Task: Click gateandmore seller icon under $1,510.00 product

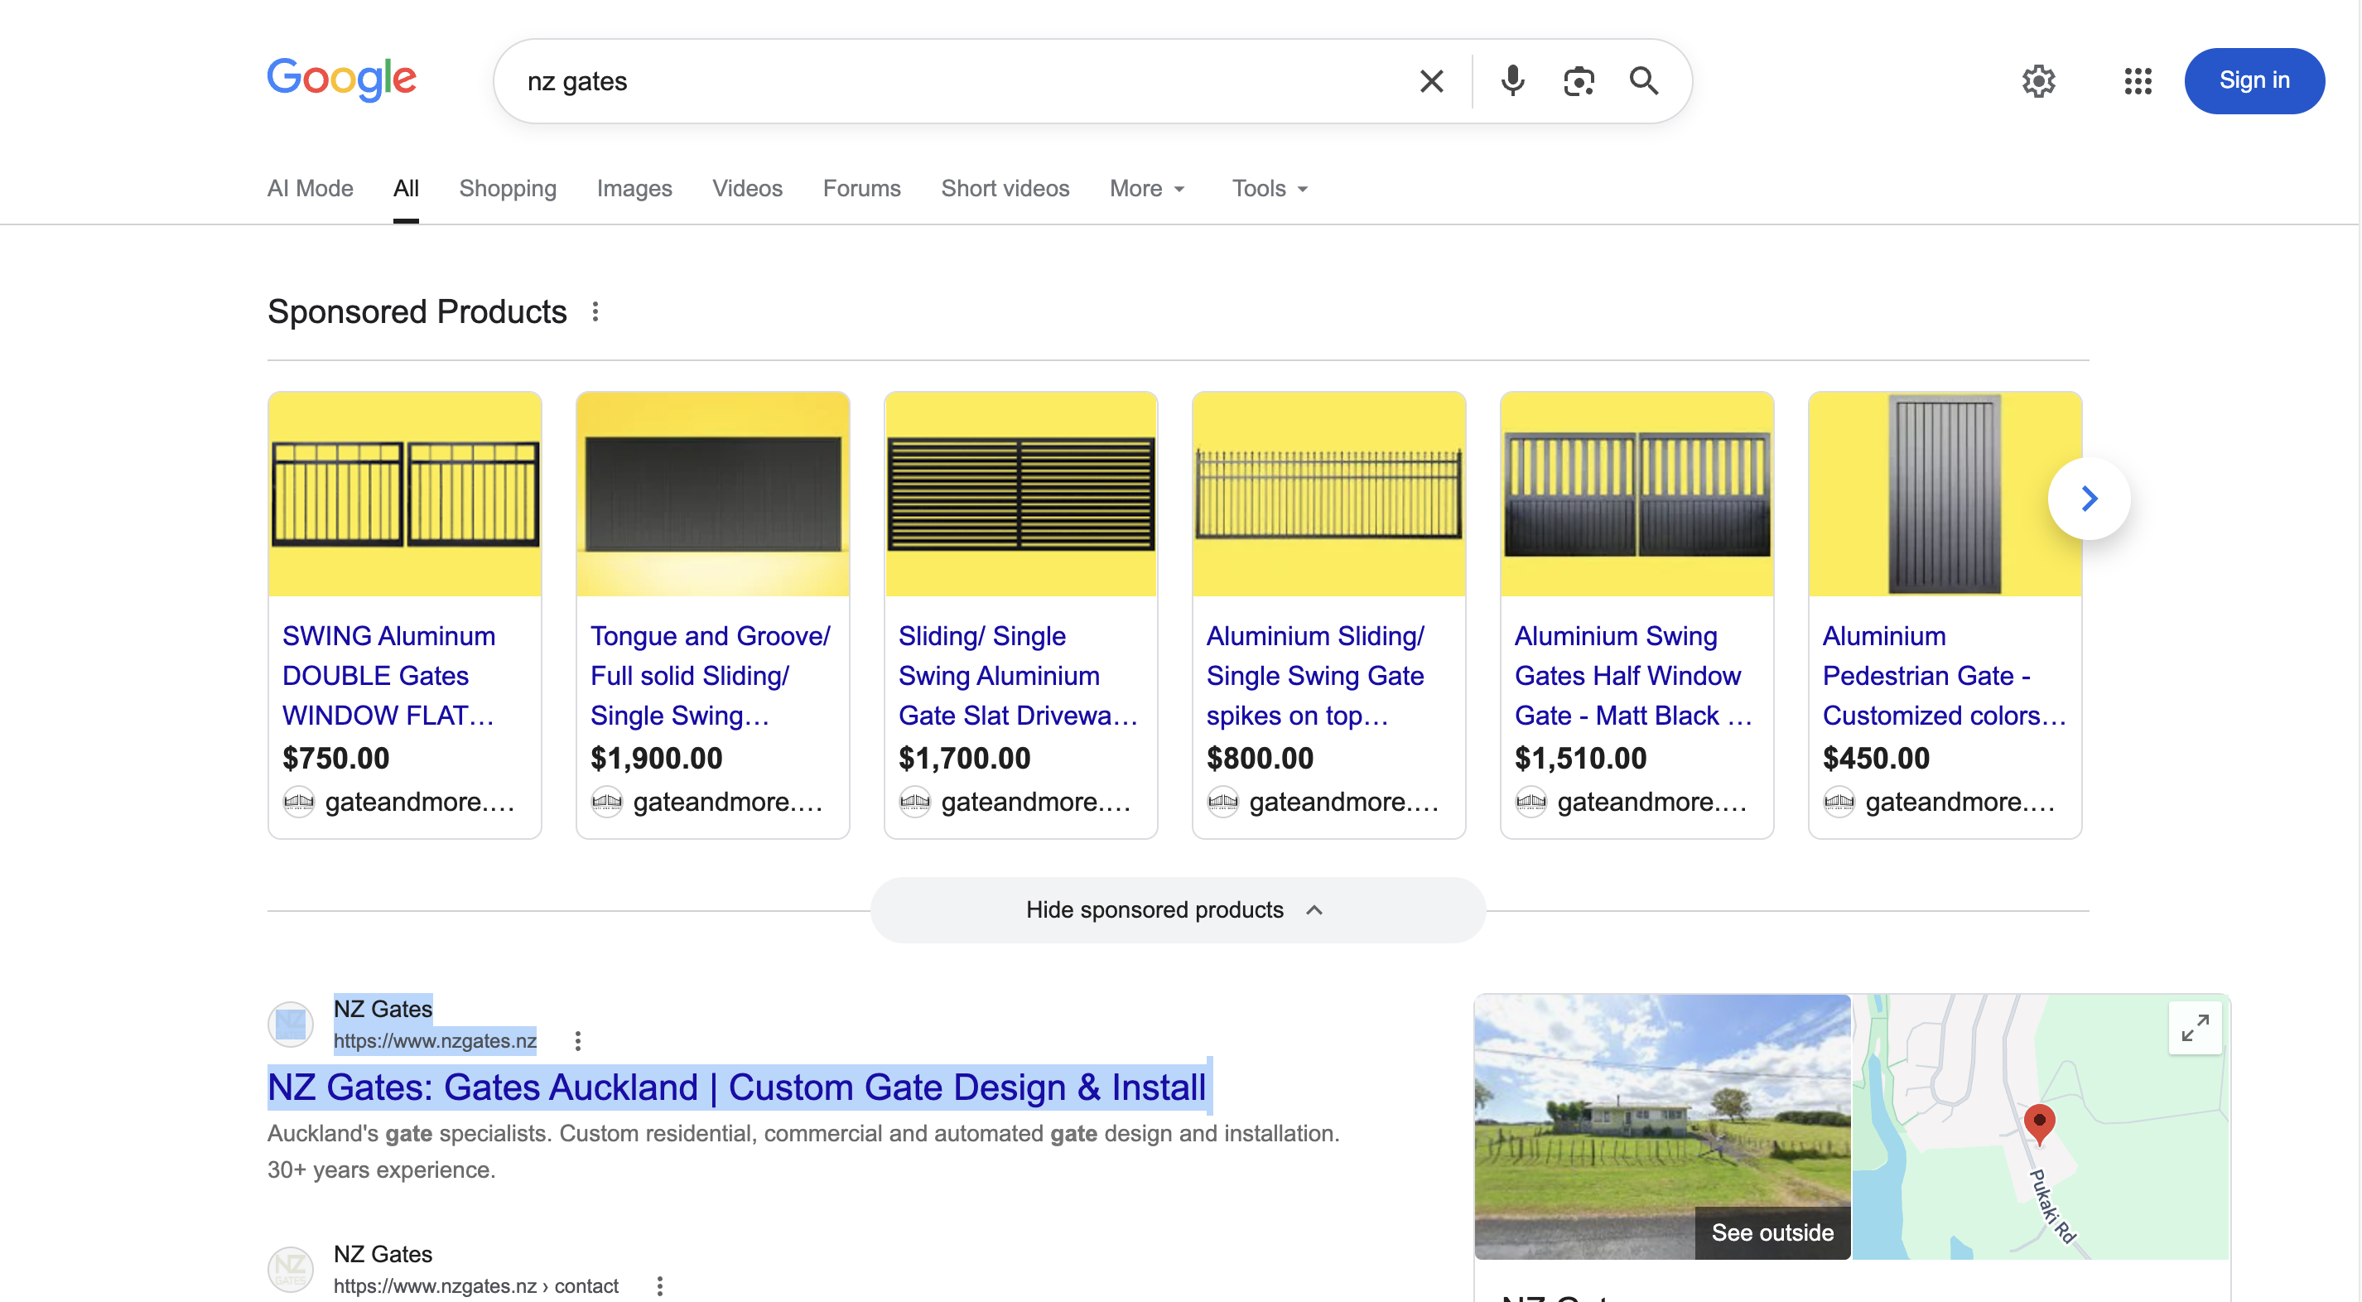Action: 1531,802
